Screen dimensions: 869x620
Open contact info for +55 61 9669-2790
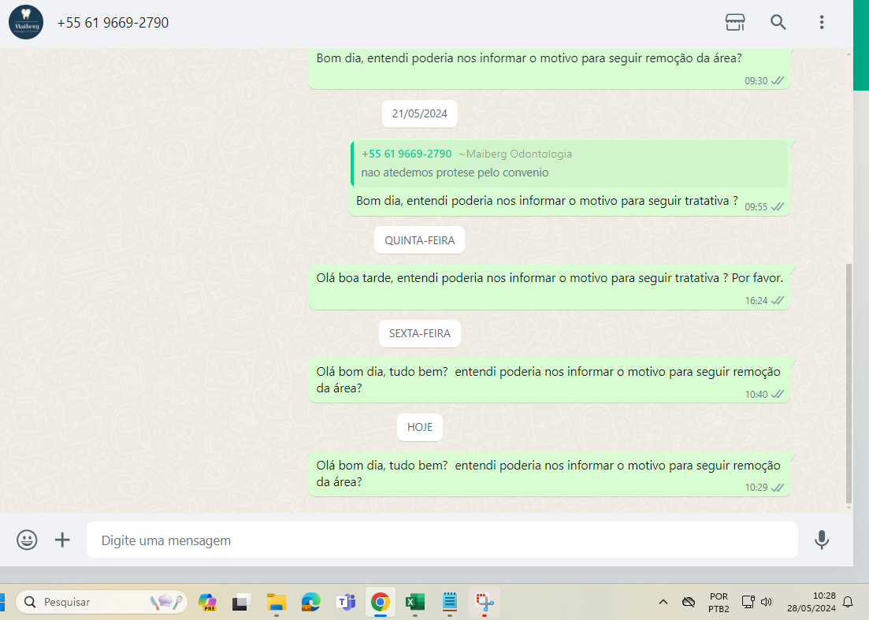(113, 23)
